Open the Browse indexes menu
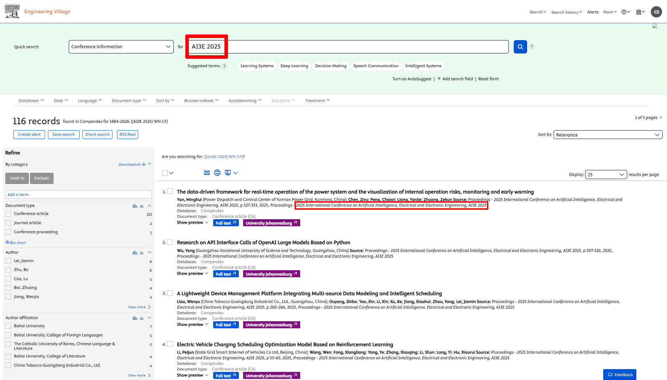 (x=201, y=101)
